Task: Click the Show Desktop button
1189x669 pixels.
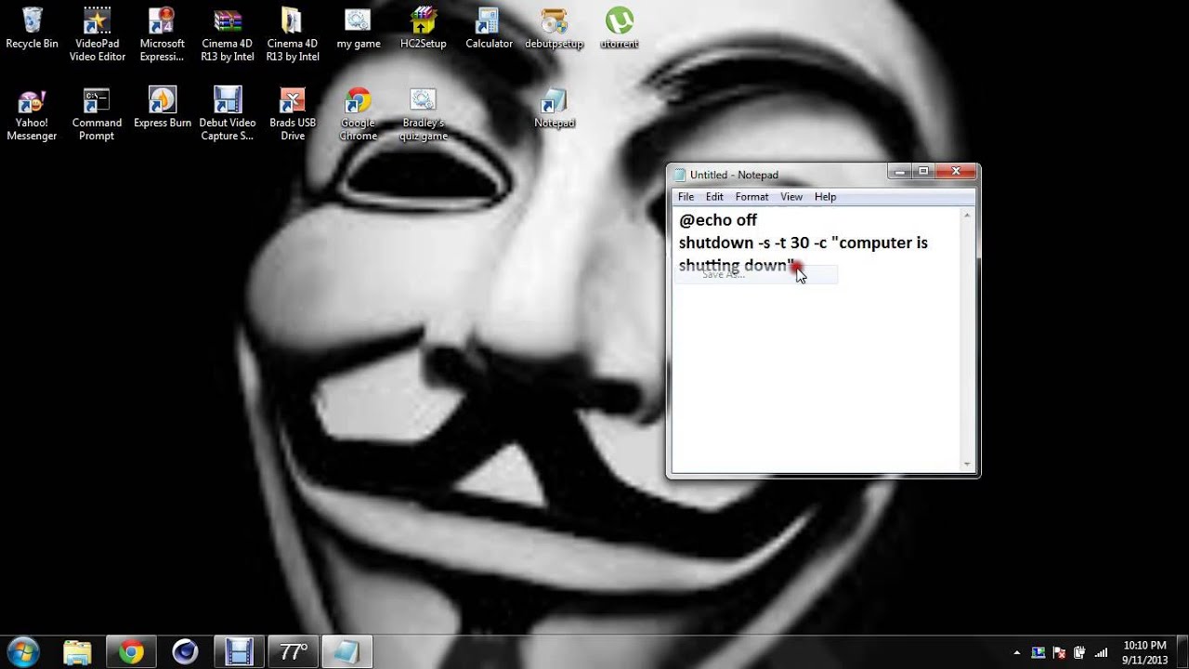Action: coord(1182,652)
